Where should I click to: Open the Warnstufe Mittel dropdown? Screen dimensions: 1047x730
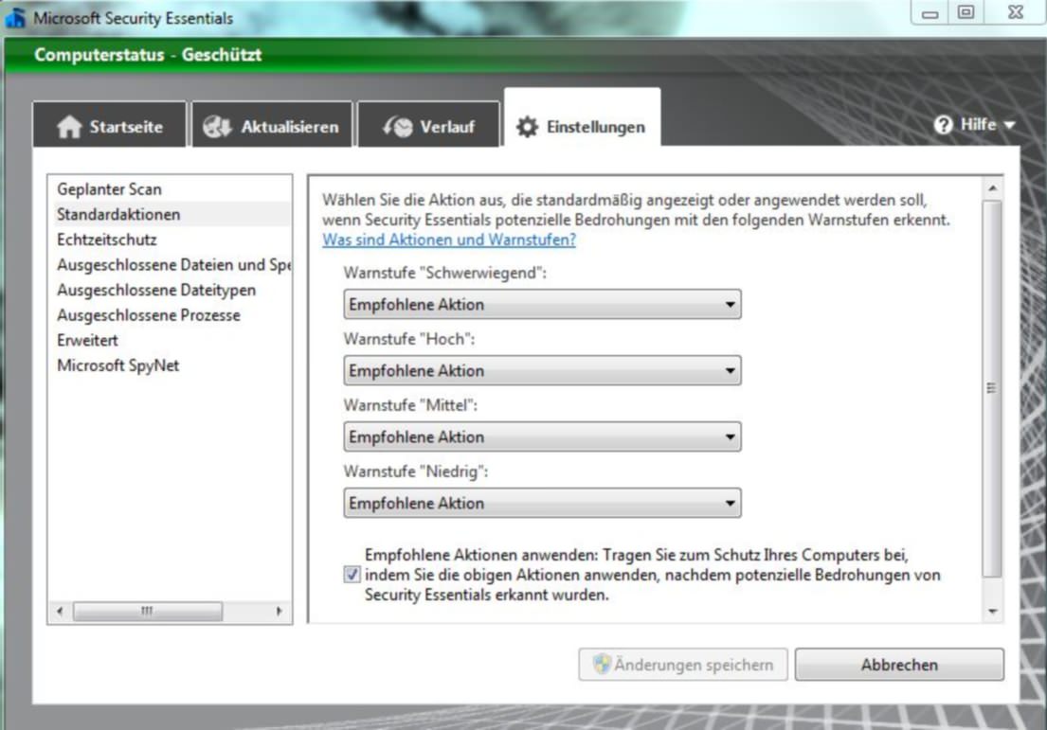[x=542, y=436]
